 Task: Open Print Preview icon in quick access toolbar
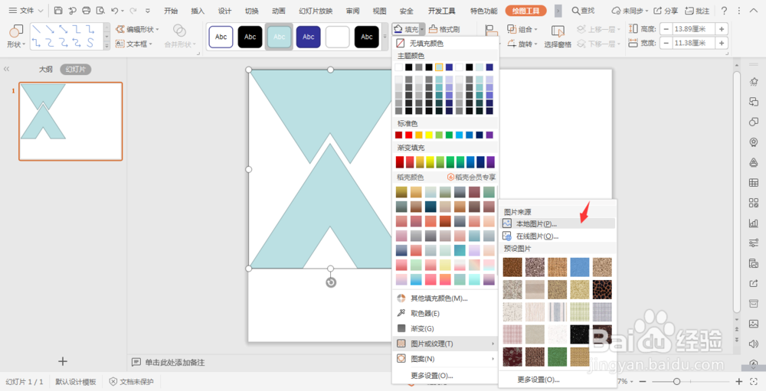pos(100,10)
